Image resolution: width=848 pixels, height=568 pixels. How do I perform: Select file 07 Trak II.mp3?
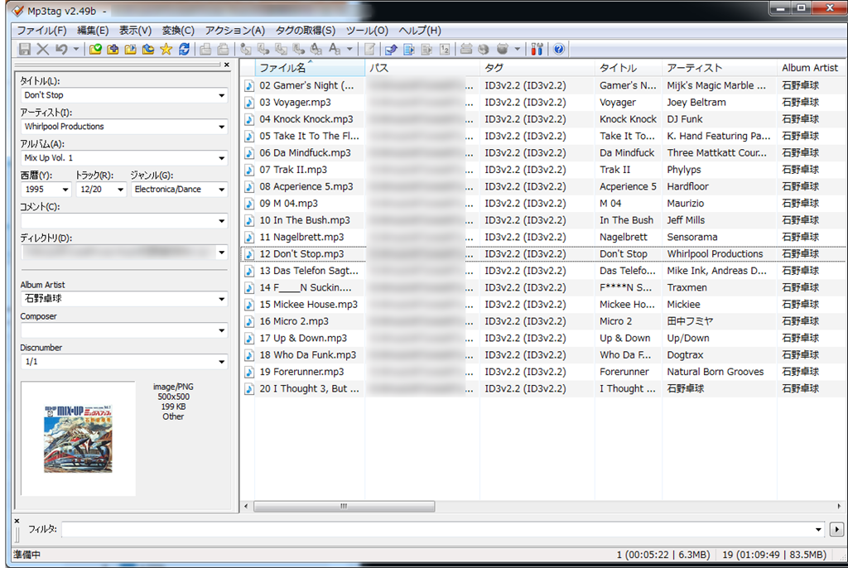click(293, 170)
